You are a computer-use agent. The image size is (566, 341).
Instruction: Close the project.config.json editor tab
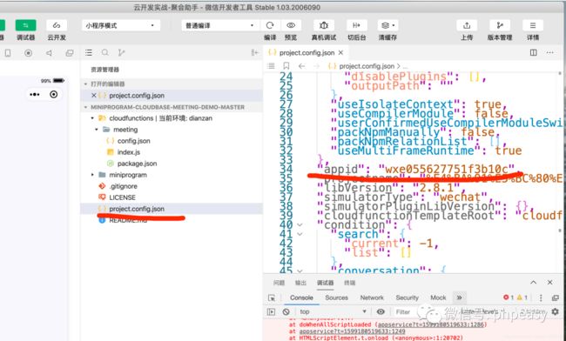click(340, 52)
